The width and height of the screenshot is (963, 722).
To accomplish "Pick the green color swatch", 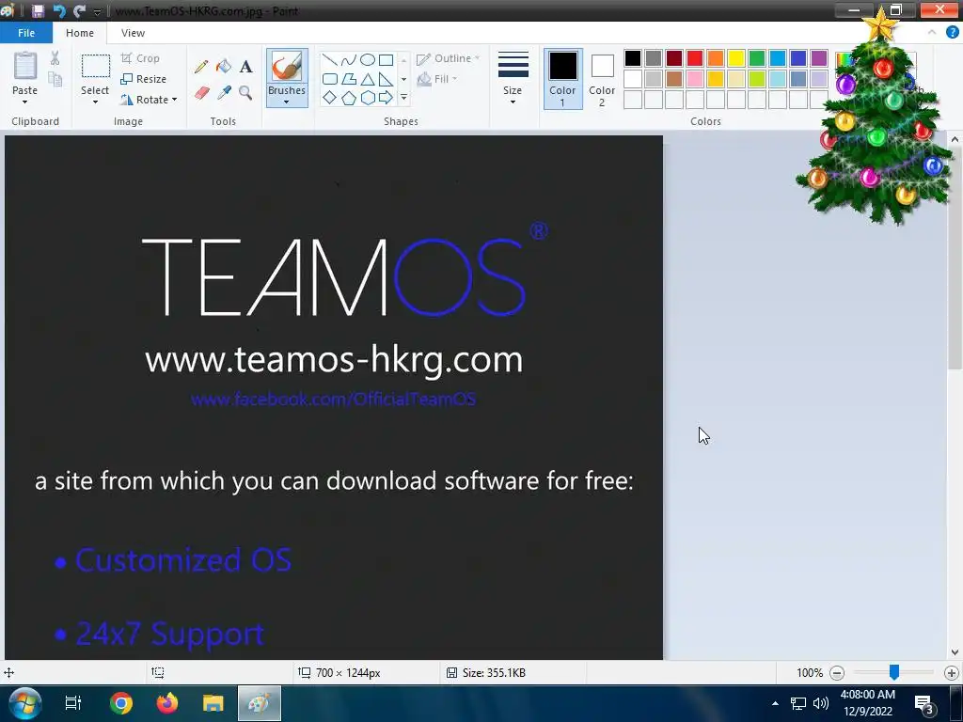I will click(x=757, y=58).
